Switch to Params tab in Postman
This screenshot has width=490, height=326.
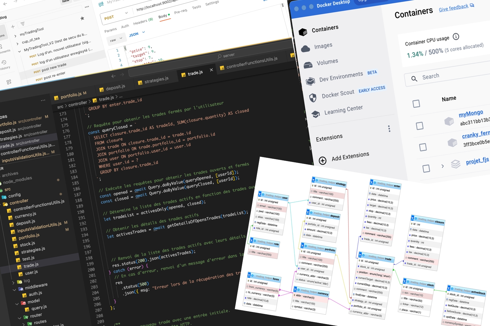[110, 30]
